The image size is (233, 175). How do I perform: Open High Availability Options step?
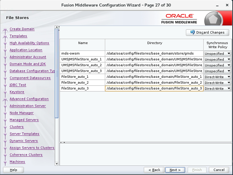coord(29,43)
